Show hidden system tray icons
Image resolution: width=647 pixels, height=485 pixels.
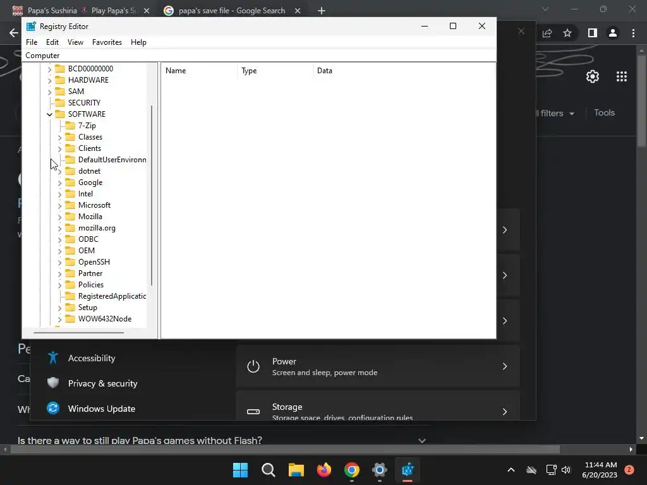tap(511, 470)
